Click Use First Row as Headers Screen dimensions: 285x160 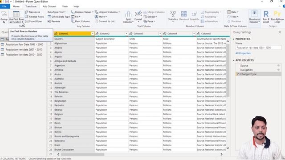click(x=16, y=17)
